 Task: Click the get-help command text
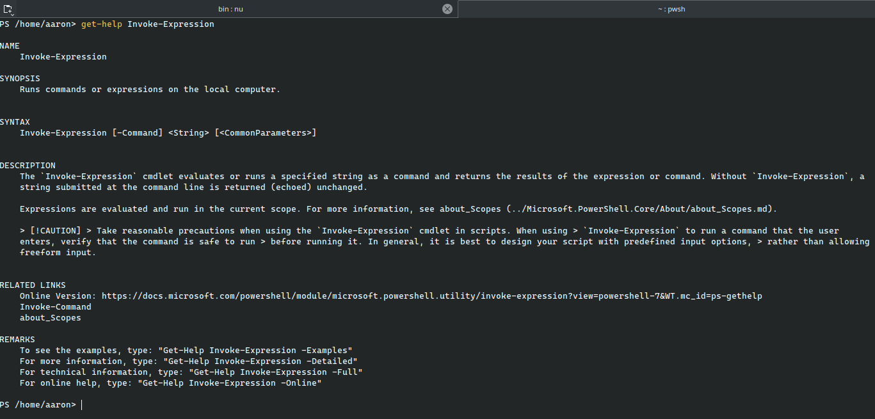[101, 24]
